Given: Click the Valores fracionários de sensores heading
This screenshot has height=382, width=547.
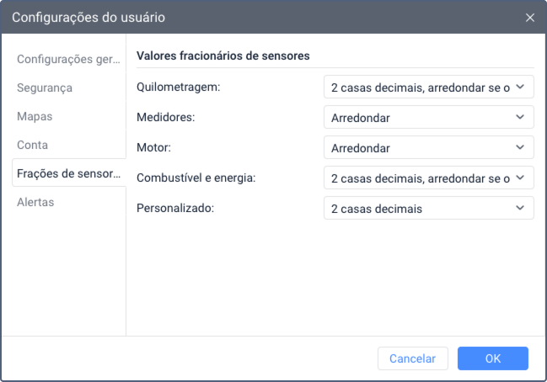Looking at the screenshot, I should pyautogui.click(x=223, y=56).
